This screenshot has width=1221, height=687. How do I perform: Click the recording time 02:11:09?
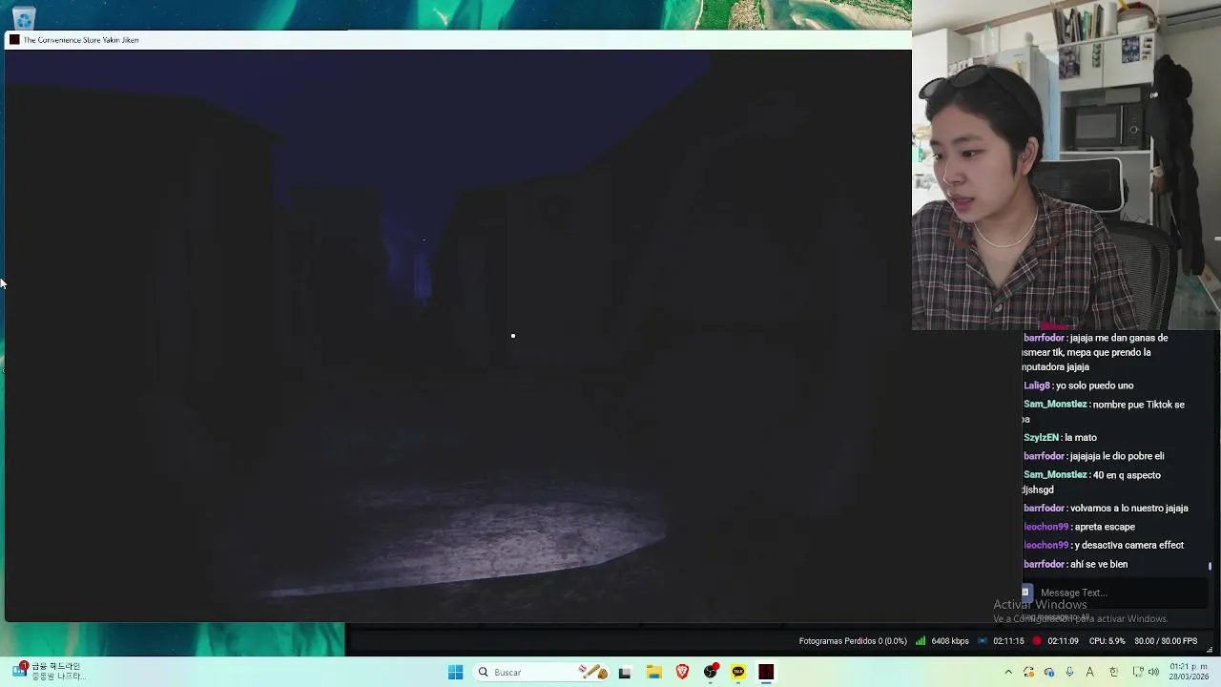[1063, 641]
